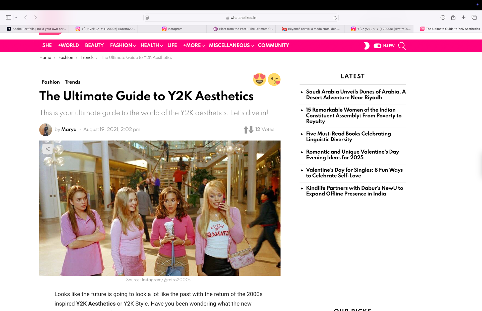Click the heart-eyes emoji reaction
The image size is (482, 311).
[x=259, y=79]
